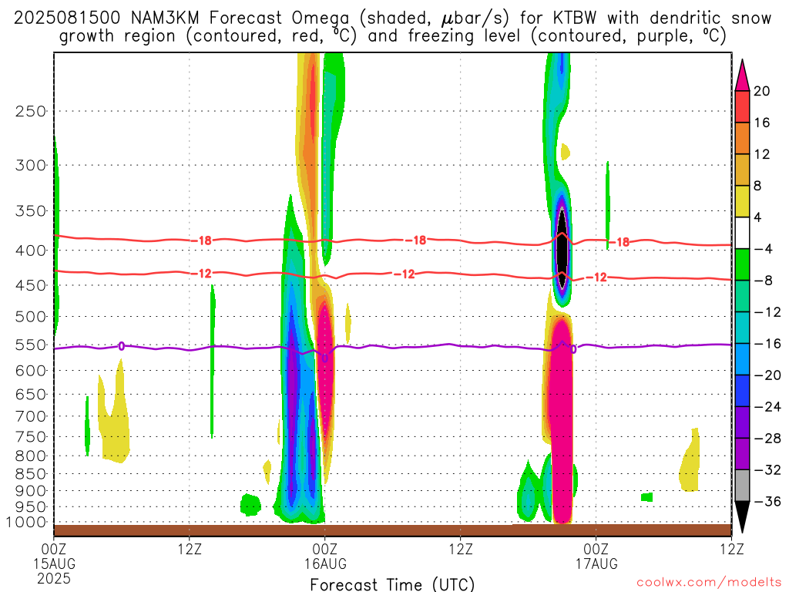This screenshot has width=789, height=592.
Task: Select the 500 pressure level label
Action: (x=31, y=317)
